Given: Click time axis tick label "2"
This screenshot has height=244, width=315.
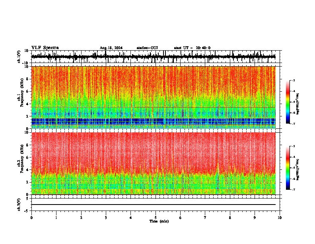Looking at the screenshot, I should 81,218.
